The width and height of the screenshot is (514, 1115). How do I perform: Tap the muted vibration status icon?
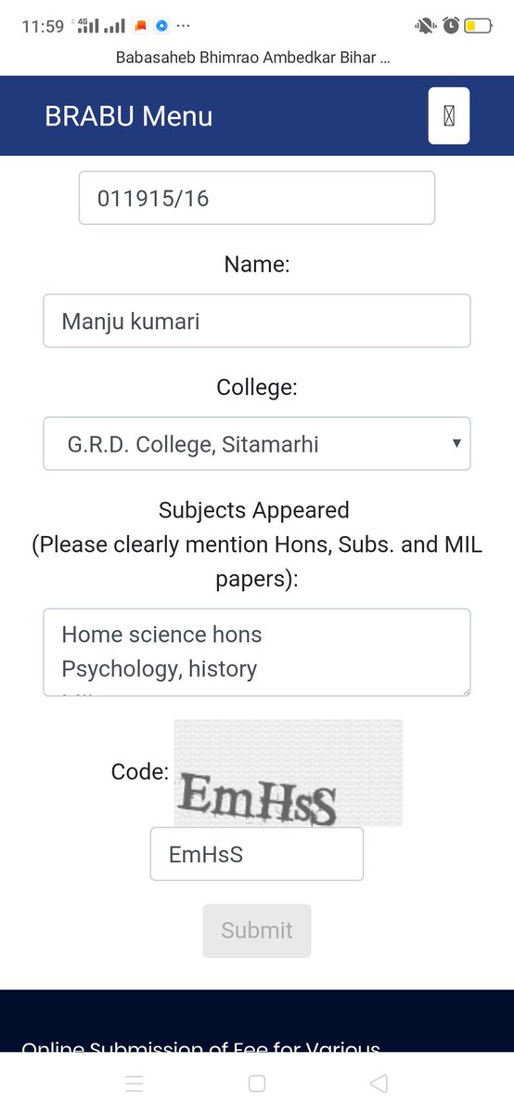(x=427, y=26)
